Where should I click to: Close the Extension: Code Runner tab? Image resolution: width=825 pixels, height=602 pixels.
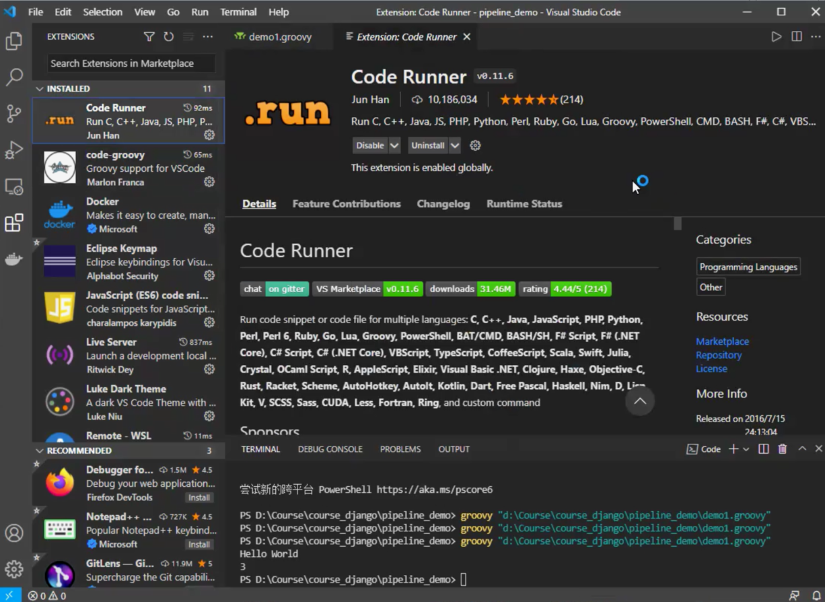467,37
